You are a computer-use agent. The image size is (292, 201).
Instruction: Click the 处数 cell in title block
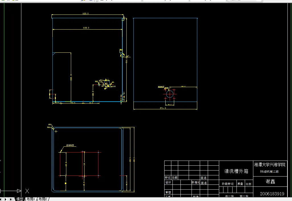click(175, 178)
